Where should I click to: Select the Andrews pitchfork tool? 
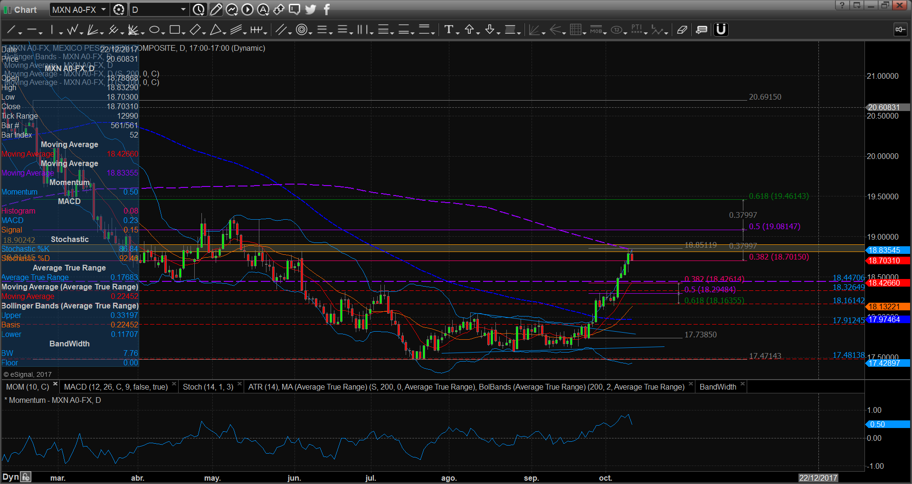coord(113,30)
